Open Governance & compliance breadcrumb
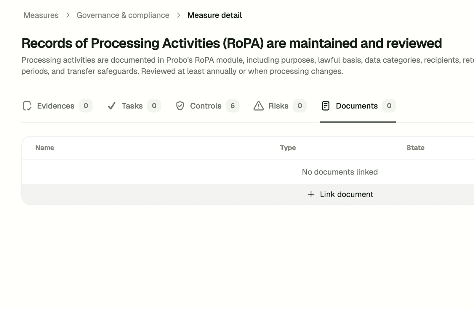The width and height of the screenshot is (474, 309). tap(123, 15)
